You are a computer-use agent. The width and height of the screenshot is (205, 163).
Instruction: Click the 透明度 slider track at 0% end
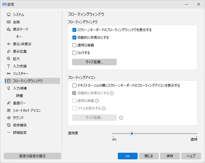114,134
